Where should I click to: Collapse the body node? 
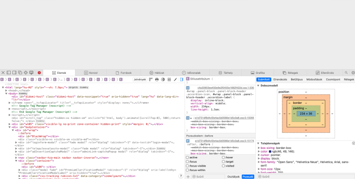pos(6,94)
